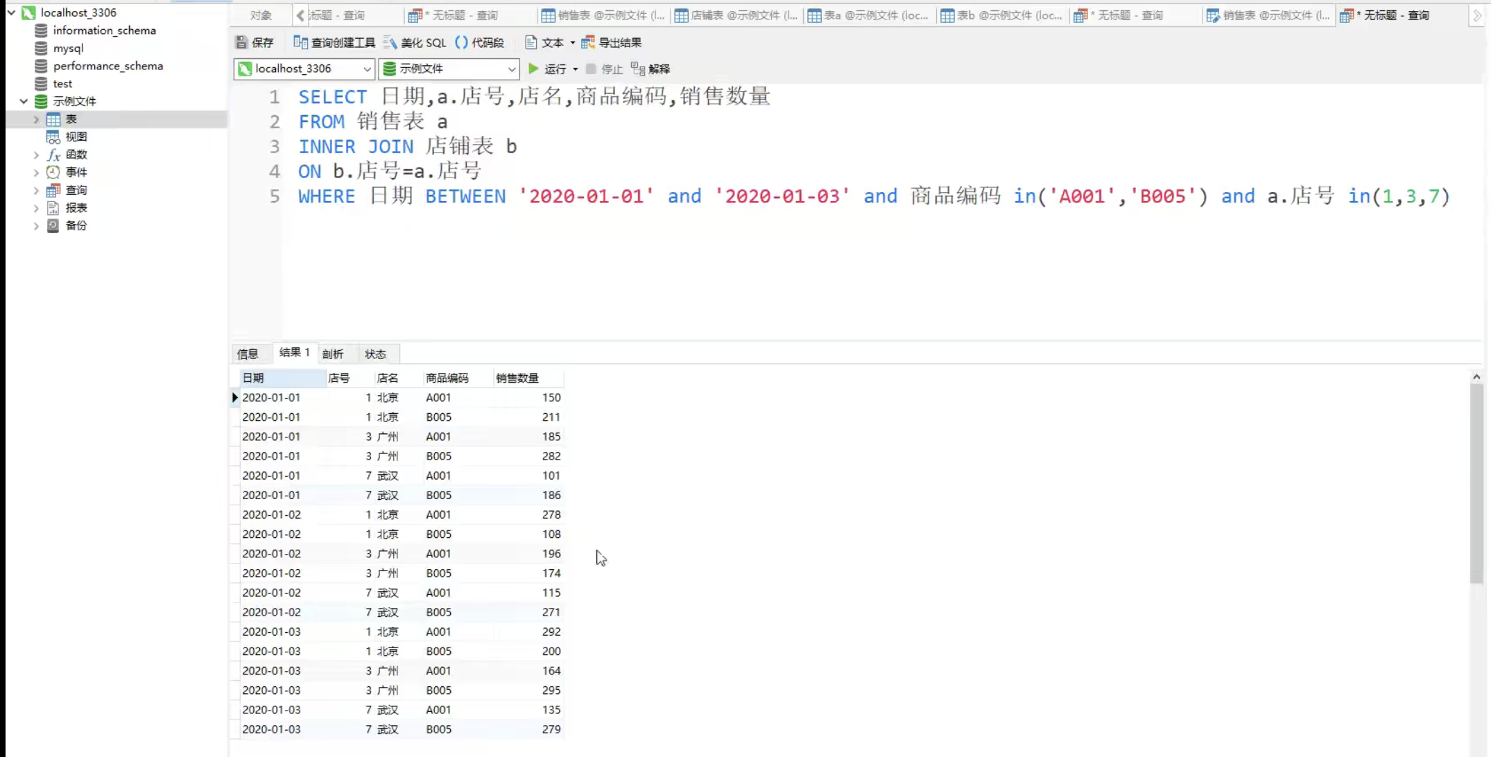Click the Tables (表) grid icon
1491x757 pixels.
53,119
